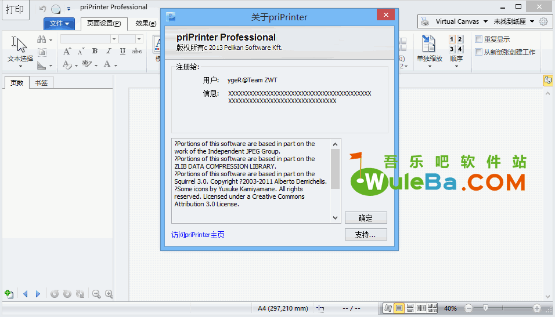This screenshot has height=317, width=555.
Task: Expand the font color dropdown arrow
Action: [x=116, y=65]
